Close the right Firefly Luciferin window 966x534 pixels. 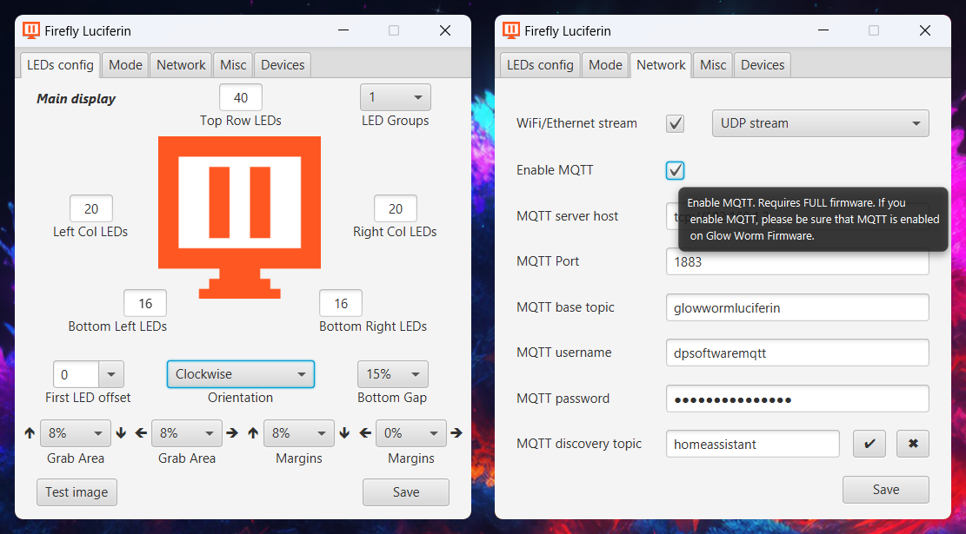pos(925,30)
